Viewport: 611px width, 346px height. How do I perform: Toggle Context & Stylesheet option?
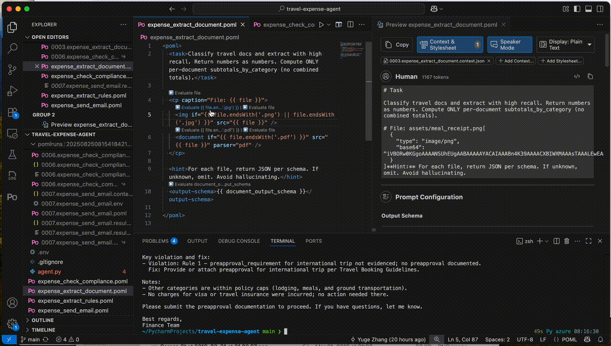pos(450,45)
